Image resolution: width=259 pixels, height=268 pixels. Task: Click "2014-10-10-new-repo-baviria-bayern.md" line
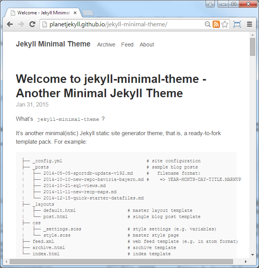pos(93,179)
